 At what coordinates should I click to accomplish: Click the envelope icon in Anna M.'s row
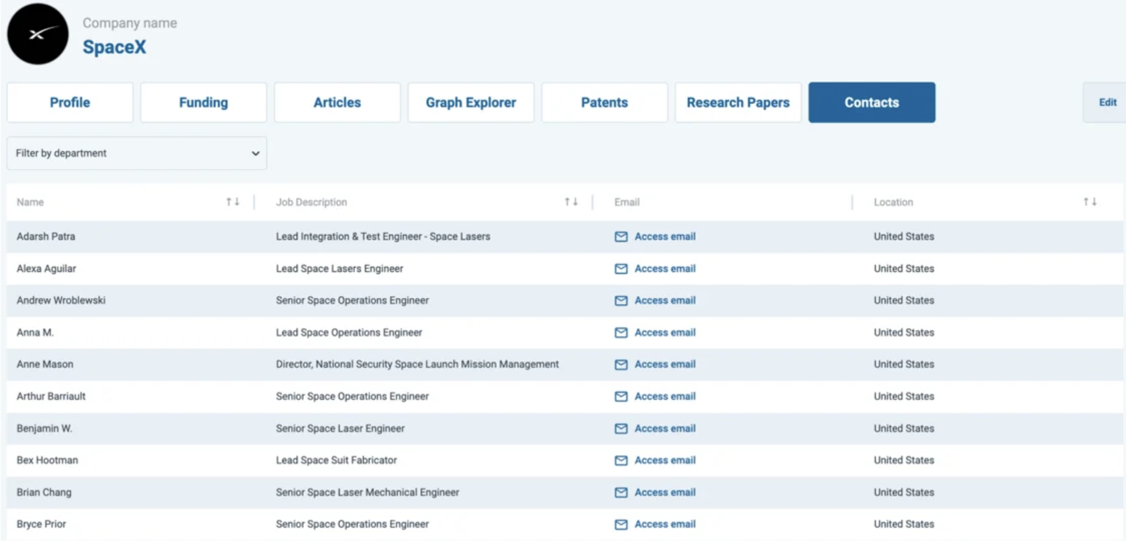[621, 333]
